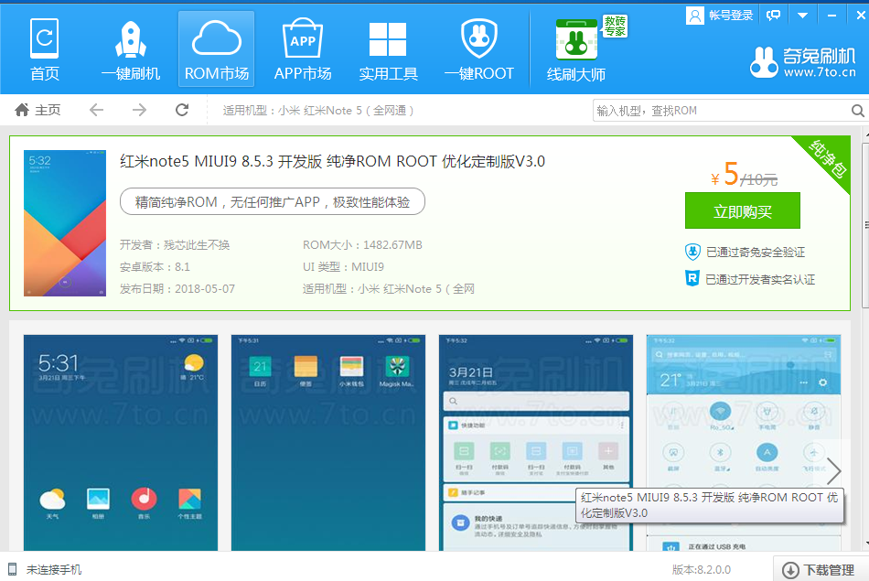Select 安卓版本：8.1 text
Image resolution: width=869 pixels, height=581 pixels.
coord(156,267)
